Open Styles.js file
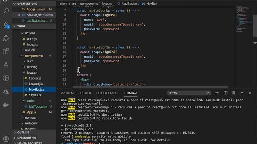This screenshot has height=144, width=257. click(x=34, y=95)
